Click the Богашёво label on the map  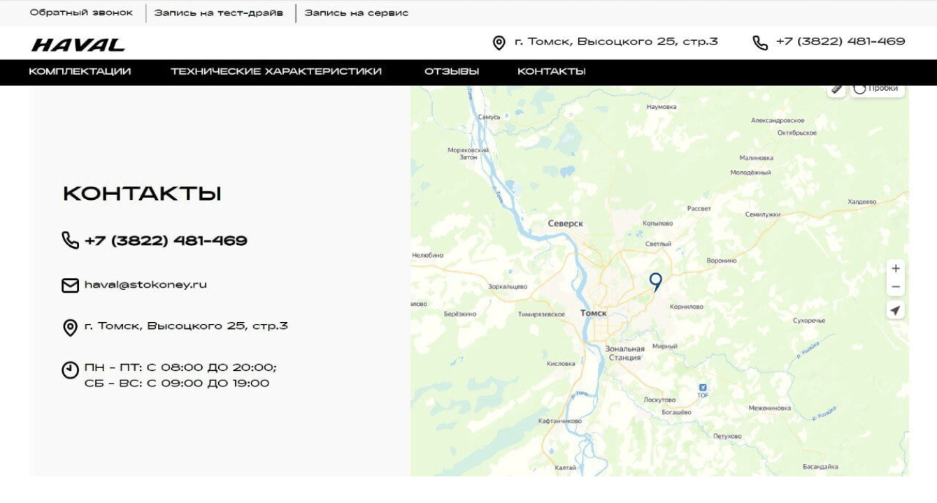click(676, 412)
